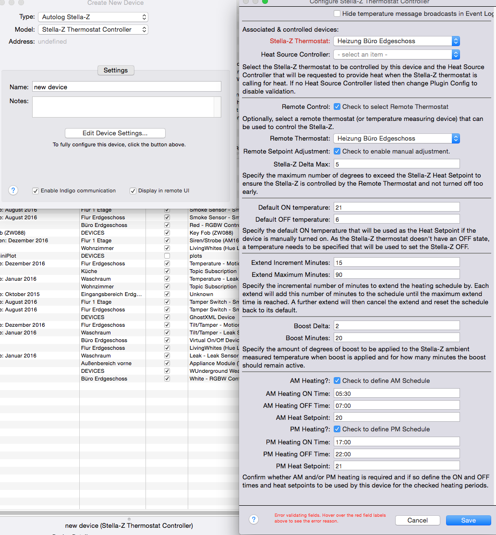Toggle Hide temperature message broadcasts checkbox
Screen dimensions: 496x535
337,13
